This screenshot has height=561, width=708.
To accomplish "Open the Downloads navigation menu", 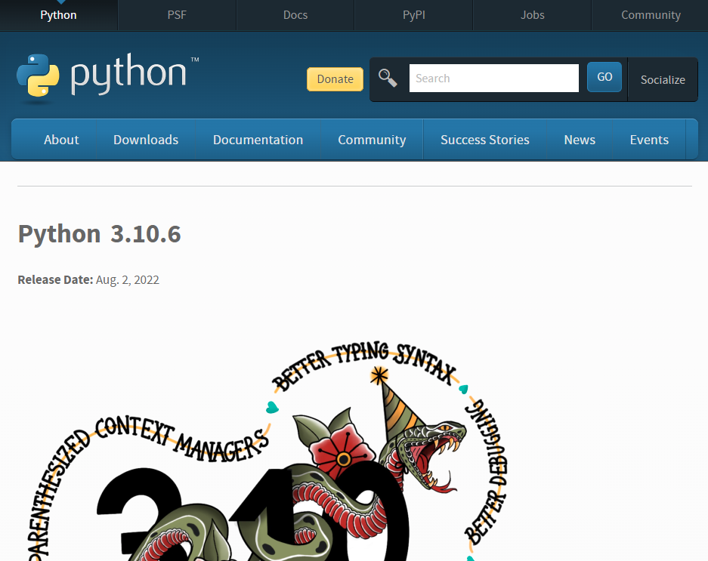I will coord(146,140).
